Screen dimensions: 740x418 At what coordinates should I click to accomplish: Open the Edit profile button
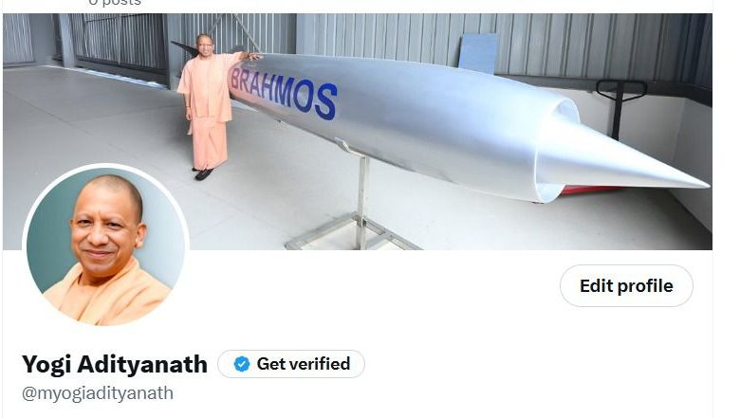626,285
